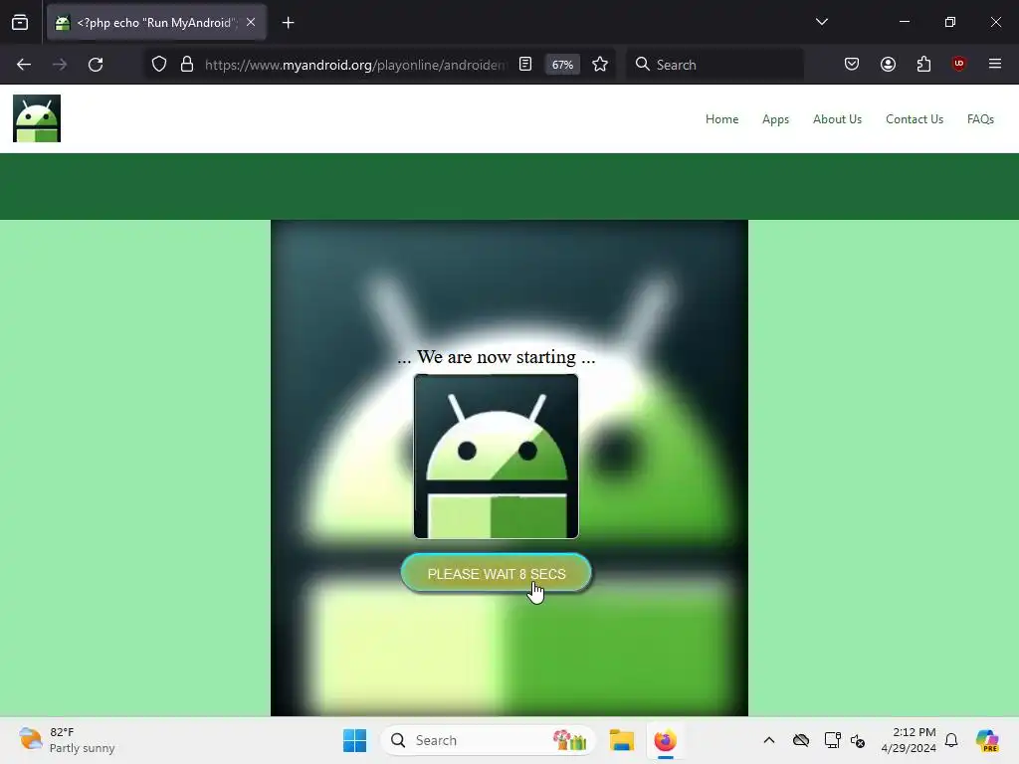Open the 67% zoom level indicator
Viewport: 1019px width, 764px height.
(x=562, y=65)
